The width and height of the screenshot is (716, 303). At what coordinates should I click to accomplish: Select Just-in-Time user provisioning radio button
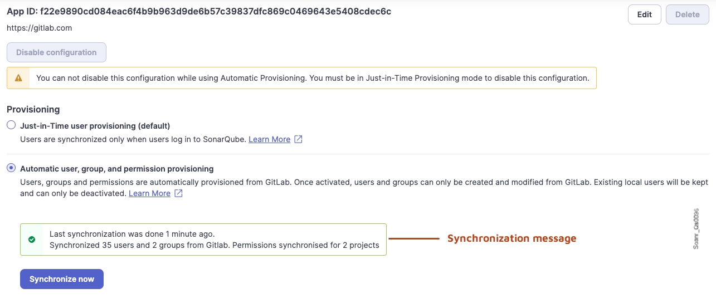[11, 125]
